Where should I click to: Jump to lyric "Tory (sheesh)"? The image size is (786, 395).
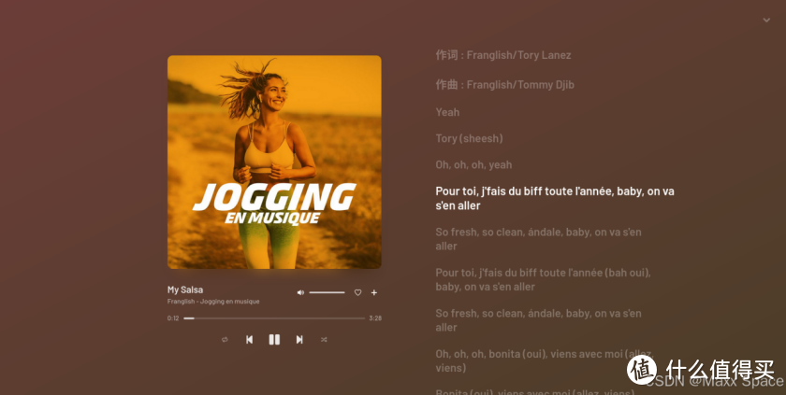pyautogui.click(x=469, y=138)
